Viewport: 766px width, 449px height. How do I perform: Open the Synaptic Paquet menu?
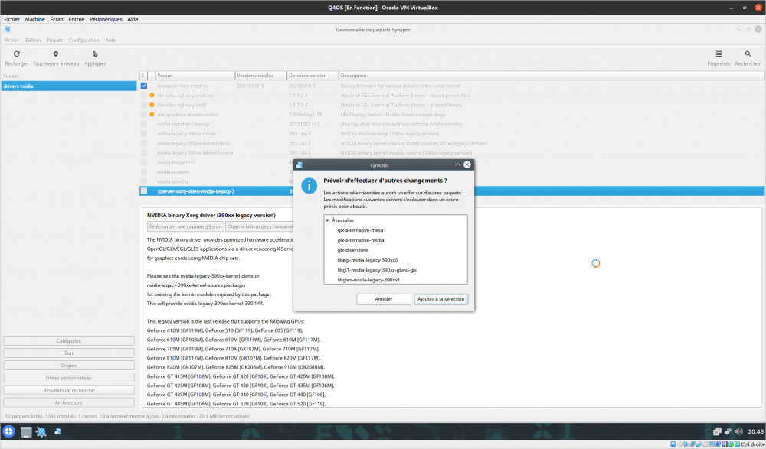pyautogui.click(x=54, y=40)
